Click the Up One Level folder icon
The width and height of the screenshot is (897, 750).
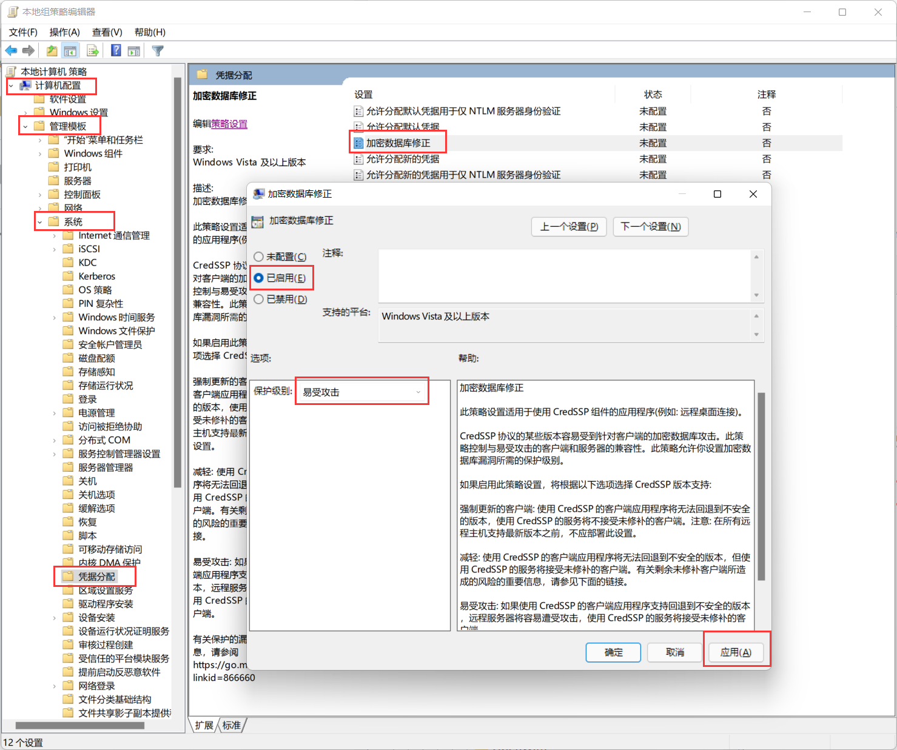coord(52,51)
